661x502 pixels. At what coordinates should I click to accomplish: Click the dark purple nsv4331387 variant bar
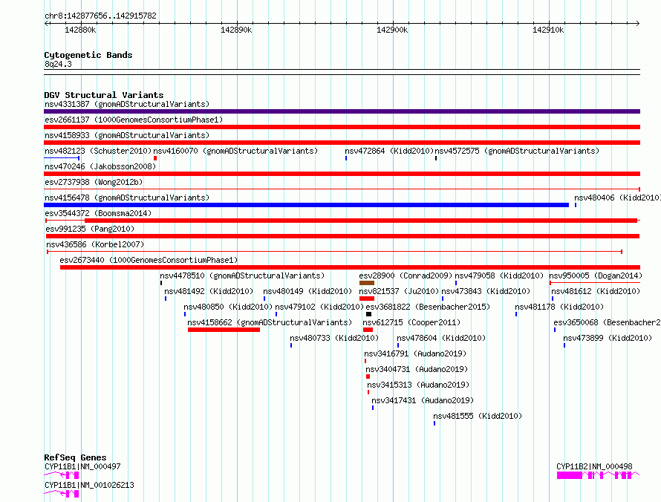[342, 111]
